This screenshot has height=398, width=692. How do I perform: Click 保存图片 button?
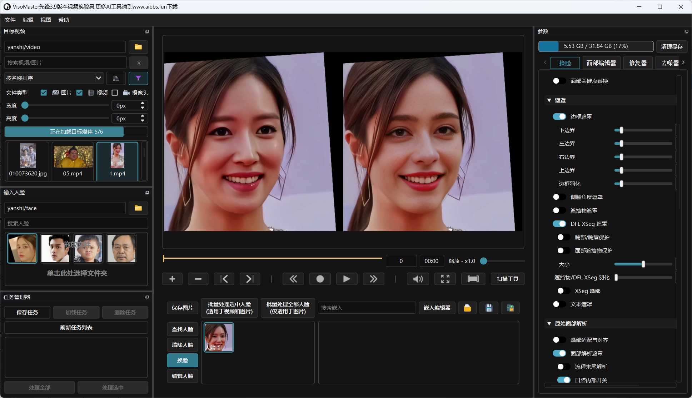(x=182, y=308)
